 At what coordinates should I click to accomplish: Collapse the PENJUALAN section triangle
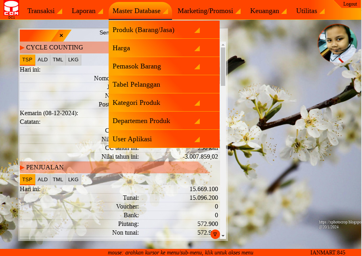[x=22, y=168]
